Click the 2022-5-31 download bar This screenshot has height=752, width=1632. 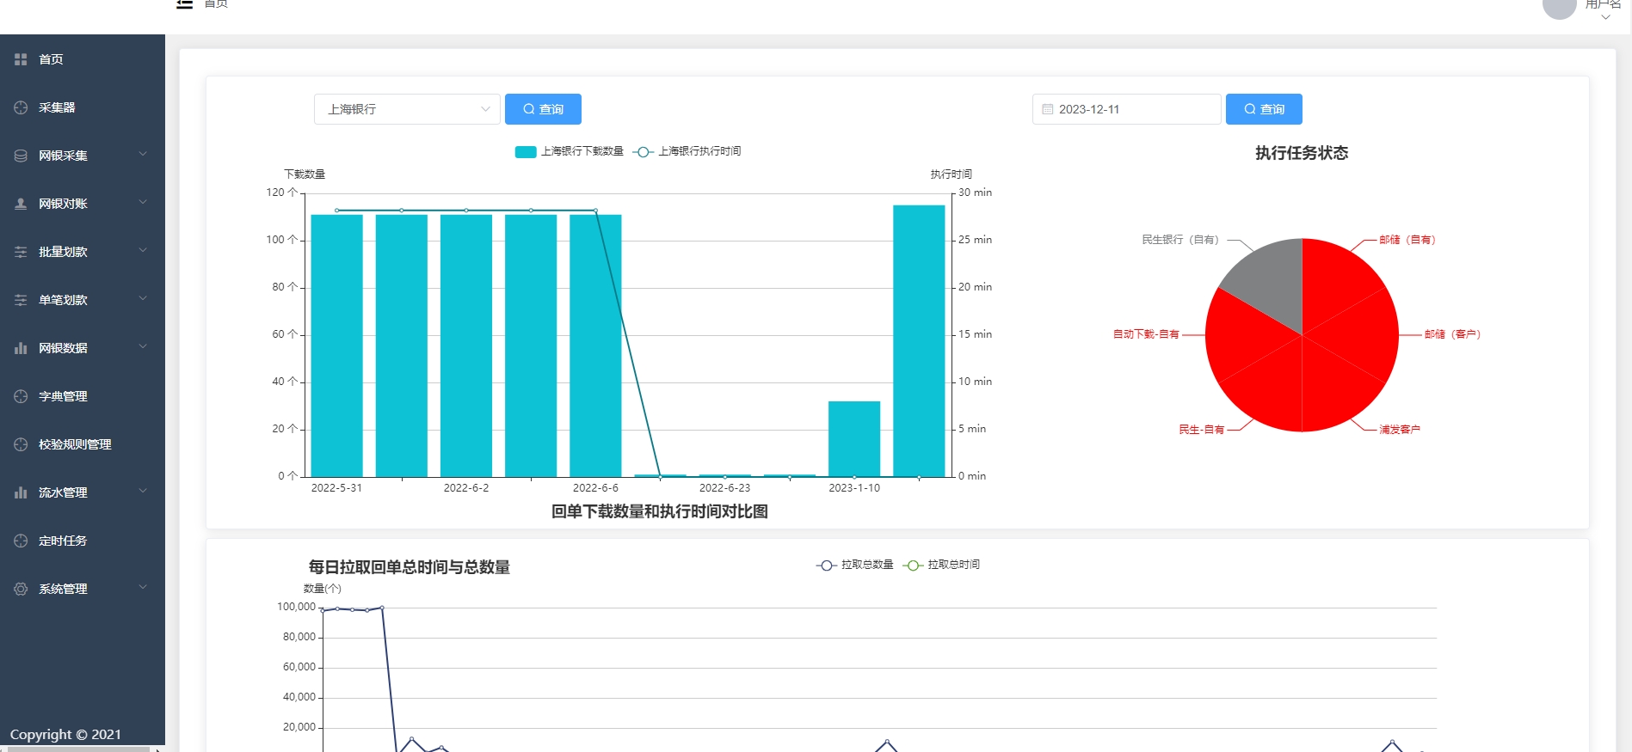[336, 345]
